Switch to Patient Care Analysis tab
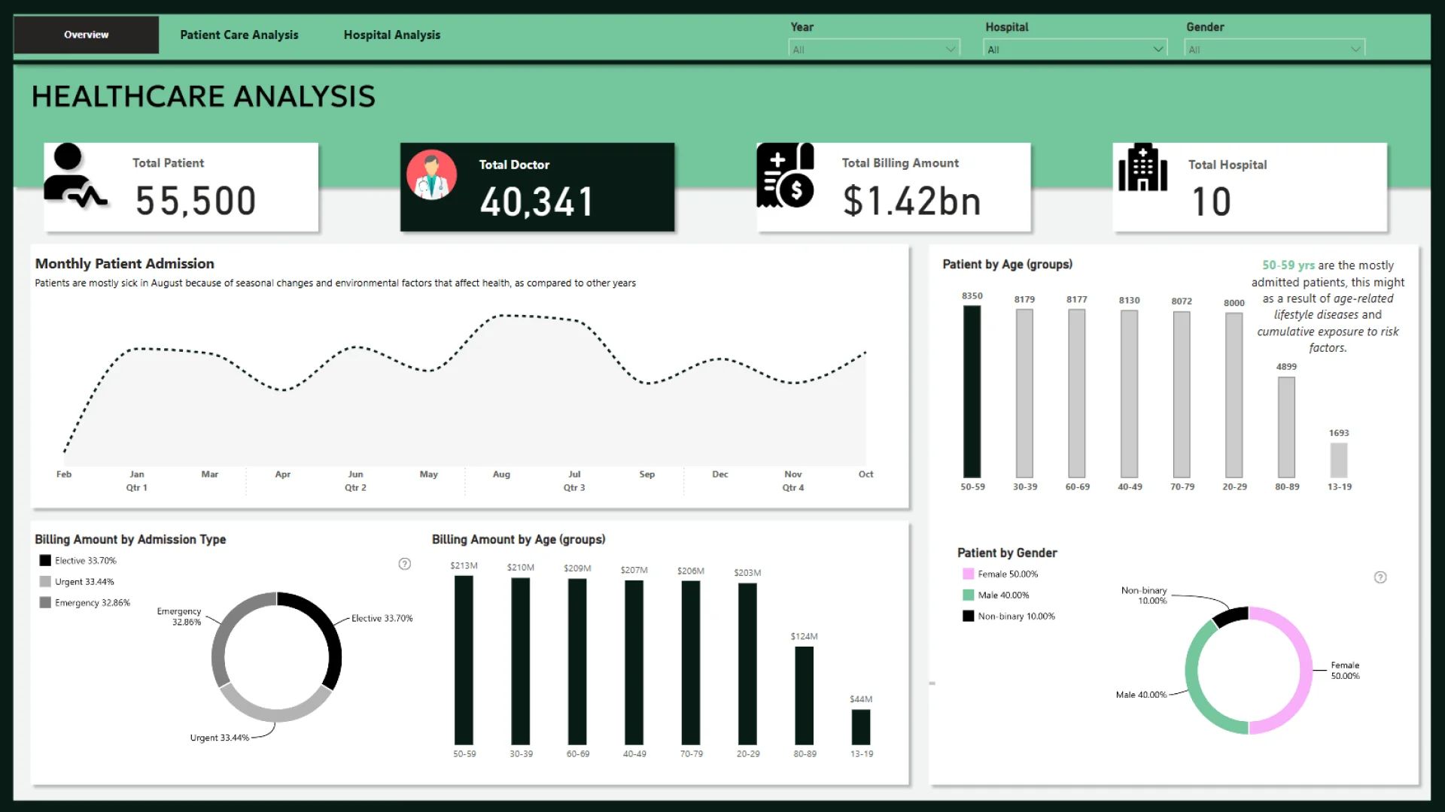 [239, 35]
